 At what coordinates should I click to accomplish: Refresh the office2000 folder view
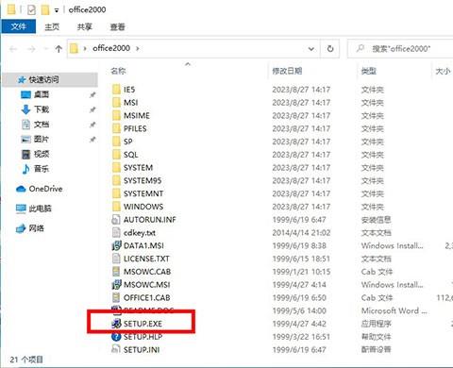(330, 49)
